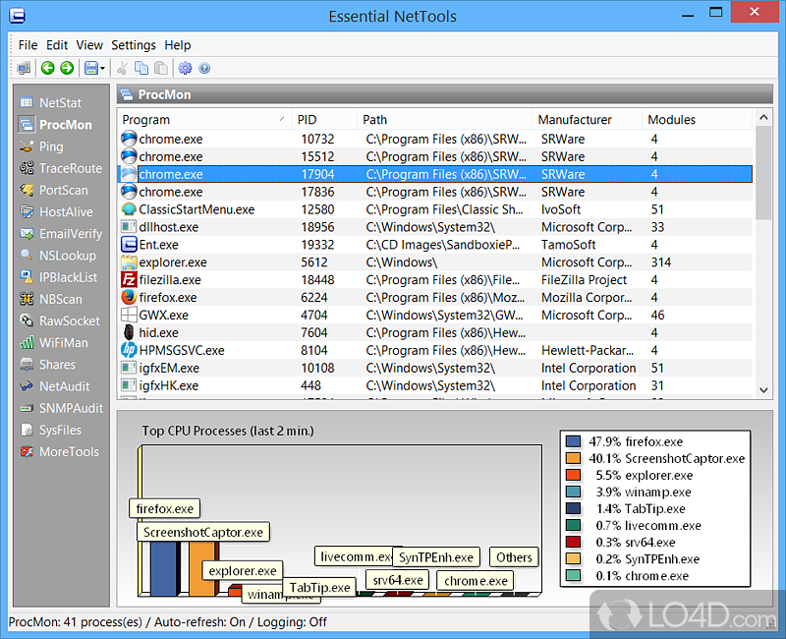Click the copy icon in toolbar
This screenshot has height=639, width=786.
click(x=141, y=68)
